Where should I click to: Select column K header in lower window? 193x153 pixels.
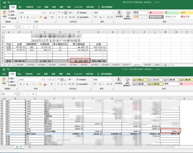(184, 99)
